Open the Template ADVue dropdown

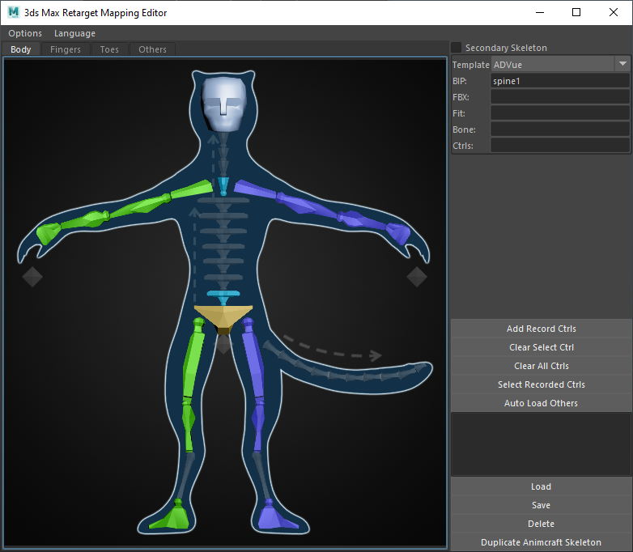click(x=622, y=64)
